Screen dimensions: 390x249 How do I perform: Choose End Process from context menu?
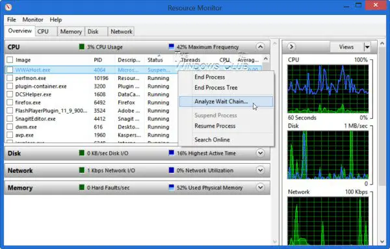(x=226, y=77)
